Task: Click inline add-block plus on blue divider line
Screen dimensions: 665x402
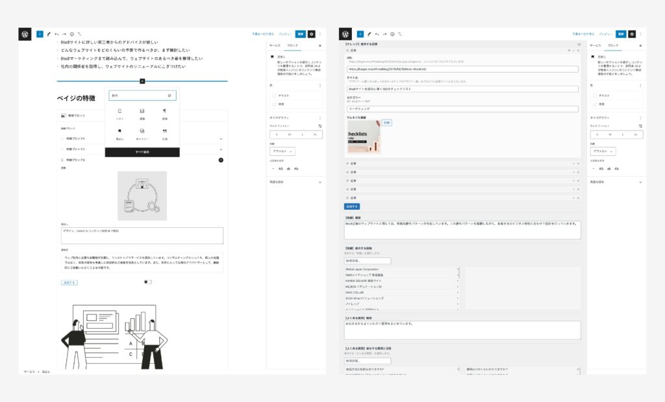Action: [142, 81]
